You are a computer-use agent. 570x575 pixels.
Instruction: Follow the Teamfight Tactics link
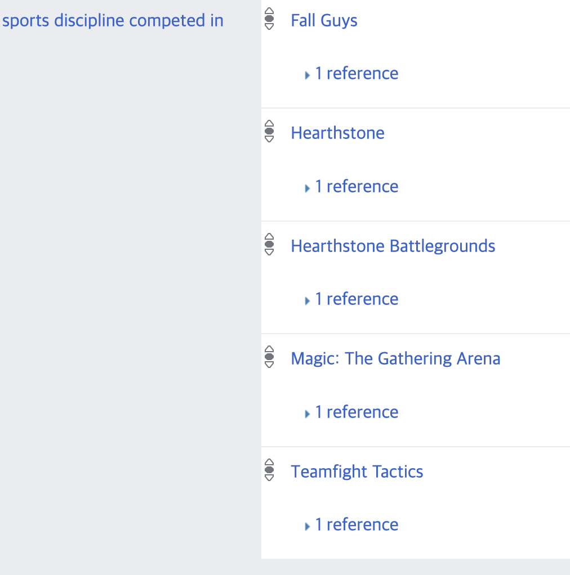click(x=357, y=471)
